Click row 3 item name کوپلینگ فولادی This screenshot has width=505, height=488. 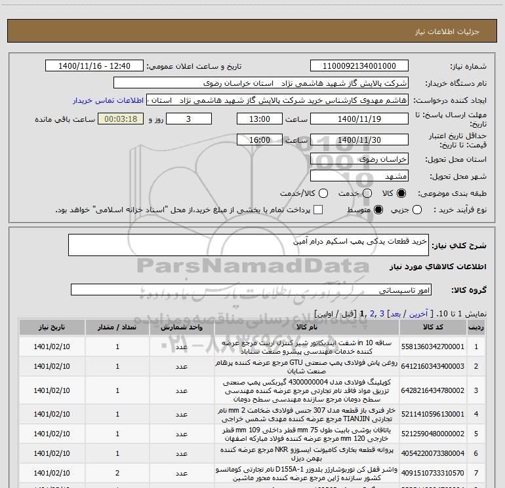[307, 390]
